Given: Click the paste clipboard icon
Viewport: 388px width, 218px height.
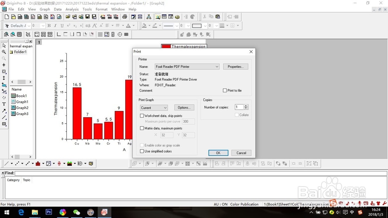Looking at the screenshot, I should point(218,17).
